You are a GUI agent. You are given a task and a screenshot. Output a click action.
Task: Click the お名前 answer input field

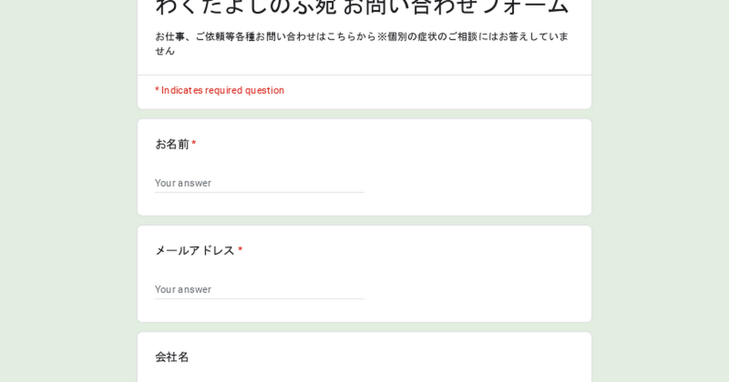[259, 183]
